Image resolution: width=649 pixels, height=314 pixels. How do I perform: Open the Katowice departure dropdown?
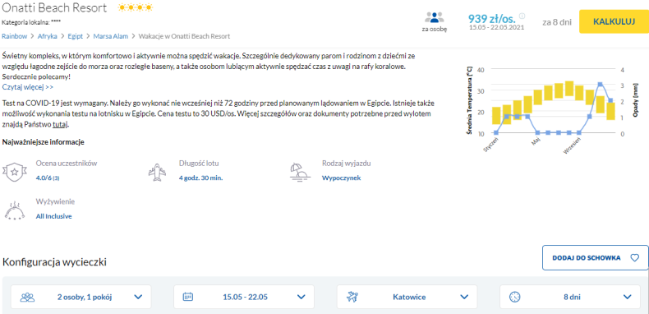pyautogui.click(x=407, y=297)
